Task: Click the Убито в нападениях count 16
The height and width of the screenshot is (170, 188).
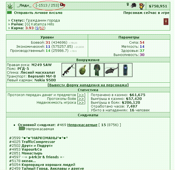Action: click(x=132, y=110)
